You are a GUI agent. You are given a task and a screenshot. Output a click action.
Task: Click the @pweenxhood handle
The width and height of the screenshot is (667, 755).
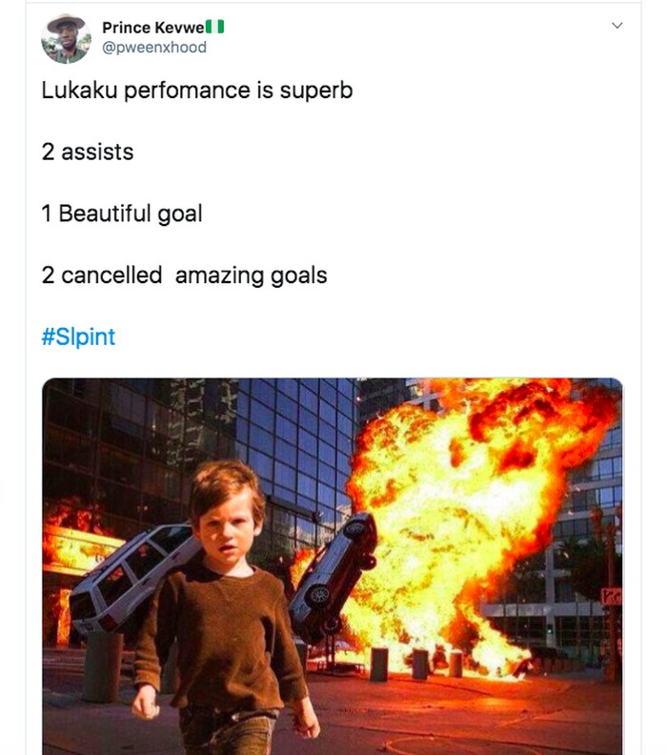click(153, 47)
